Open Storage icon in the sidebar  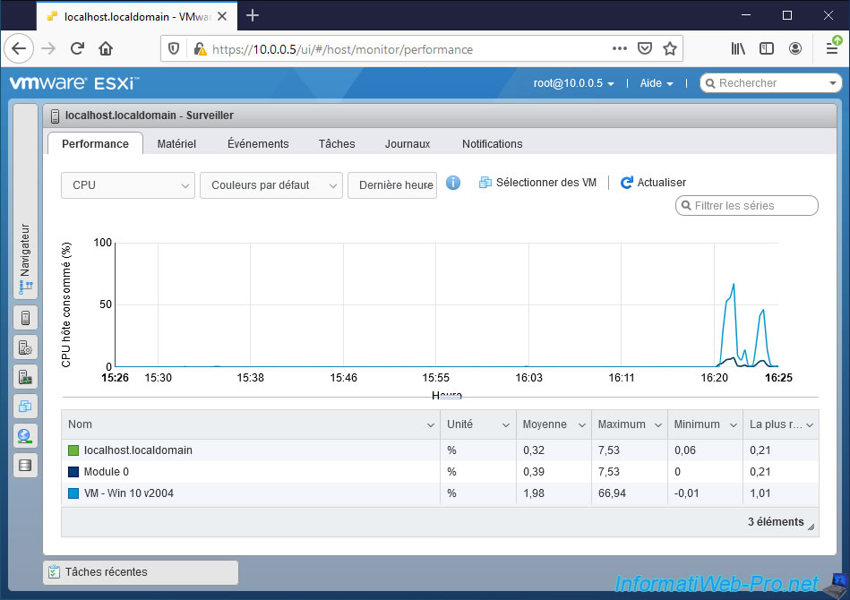pos(25,466)
